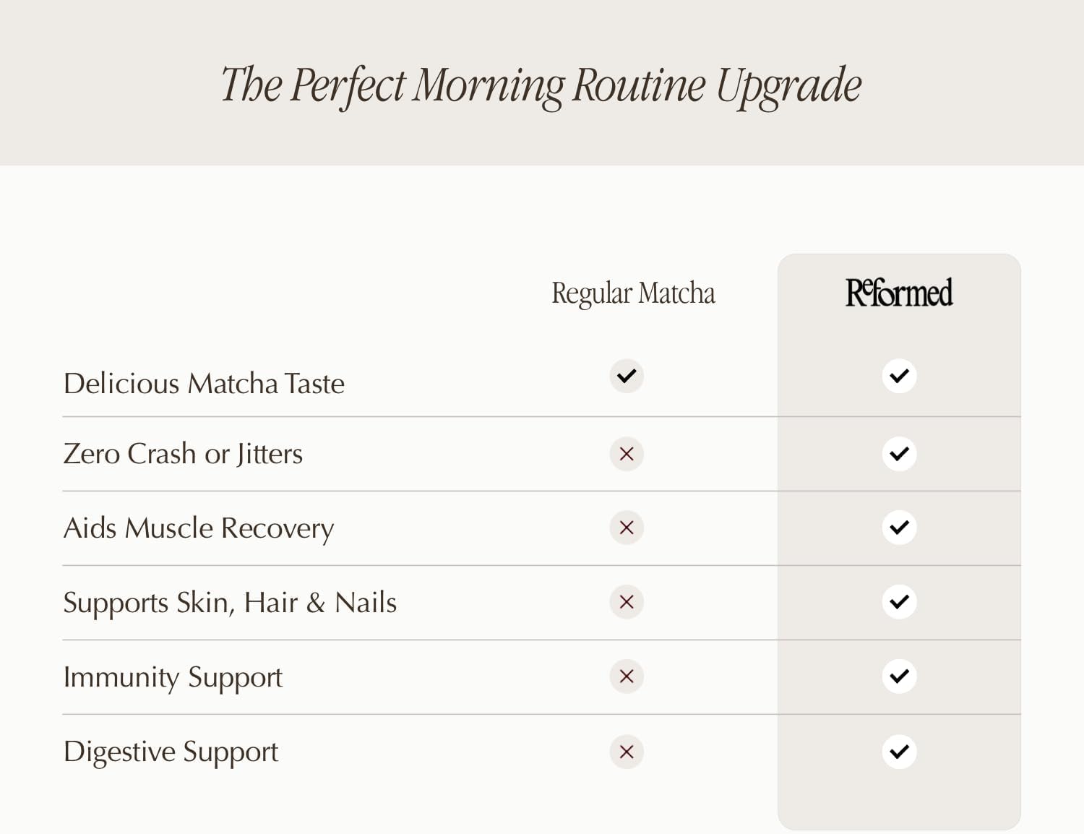Click Reformed checkmark for Immunity Support
Image resolution: width=1084 pixels, height=834 pixels.
tap(899, 676)
